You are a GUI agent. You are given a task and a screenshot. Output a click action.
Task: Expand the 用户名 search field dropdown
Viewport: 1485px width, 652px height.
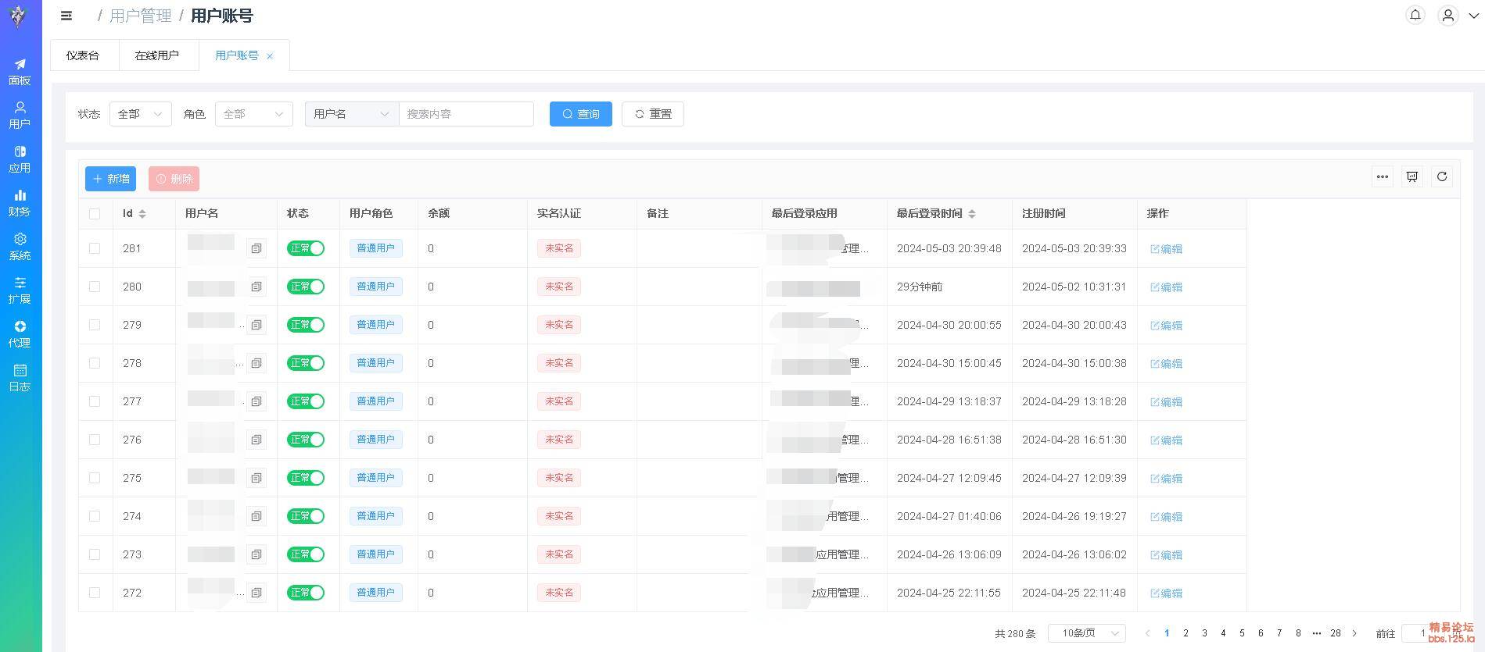tap(351, 114)
